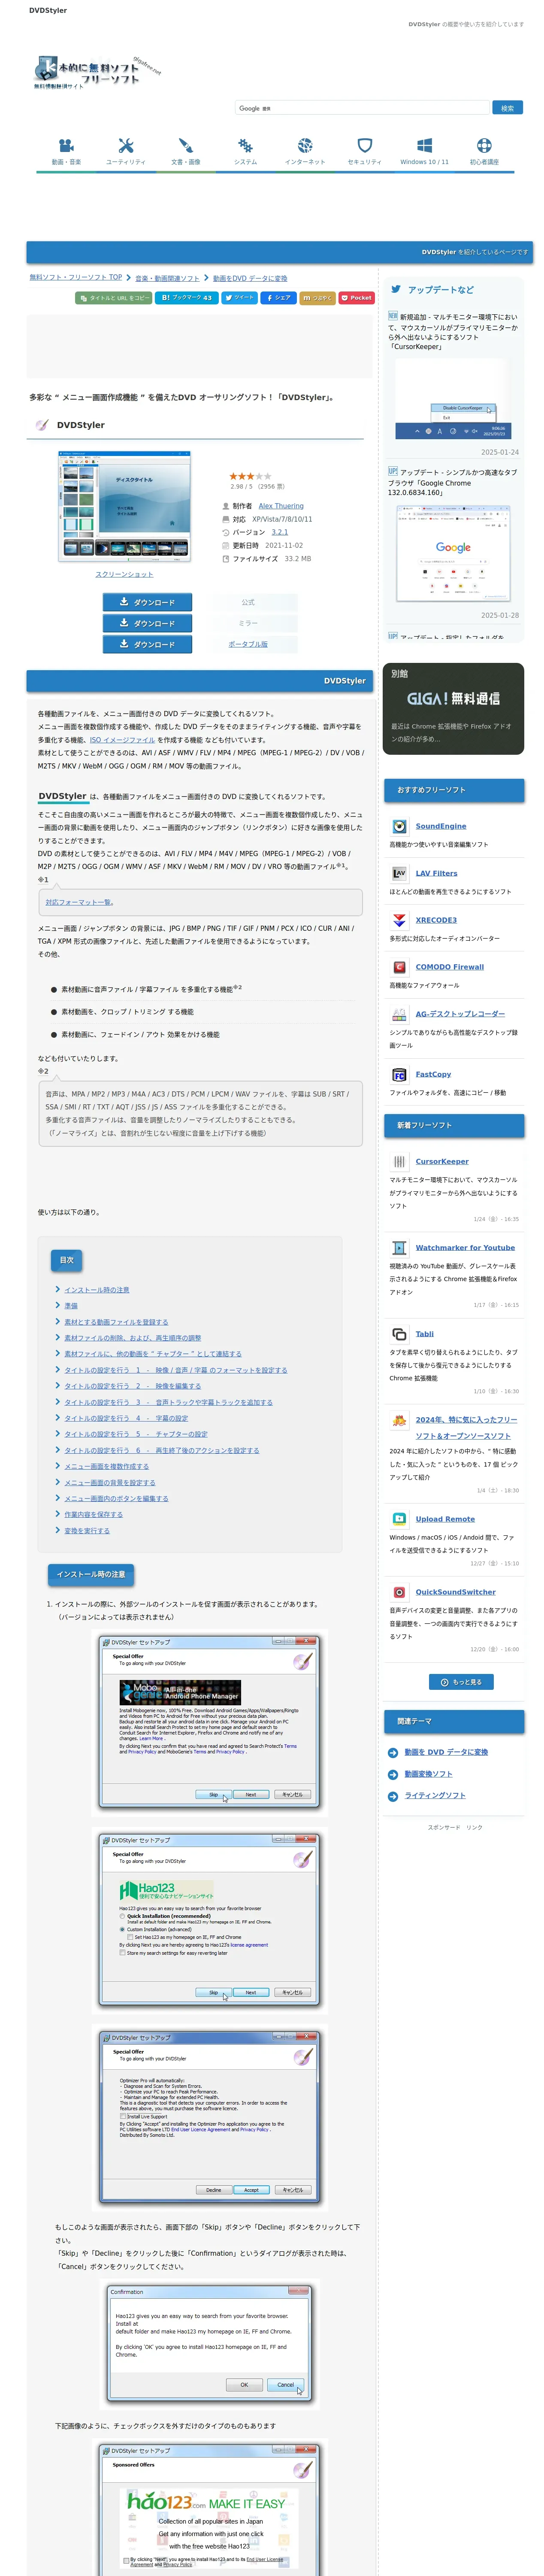Click the ミラー row ダウンロード button
The image size is (544, 2576).
[147, 623]
